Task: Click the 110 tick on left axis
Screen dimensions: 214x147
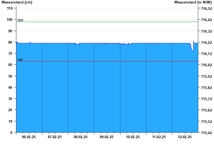Action: 10,8
